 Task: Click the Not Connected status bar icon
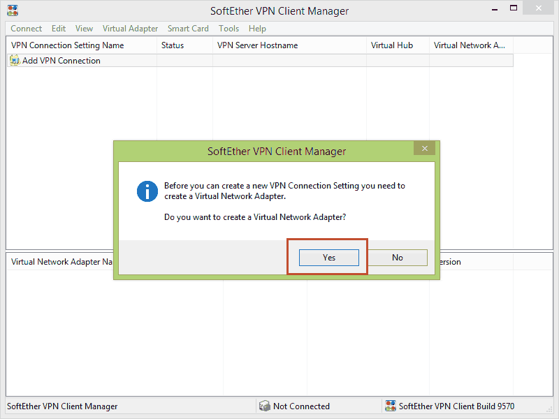[265, 406]
